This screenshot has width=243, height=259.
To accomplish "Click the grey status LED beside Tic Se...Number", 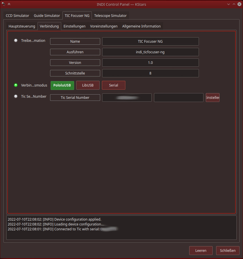I will coord(16,96).
